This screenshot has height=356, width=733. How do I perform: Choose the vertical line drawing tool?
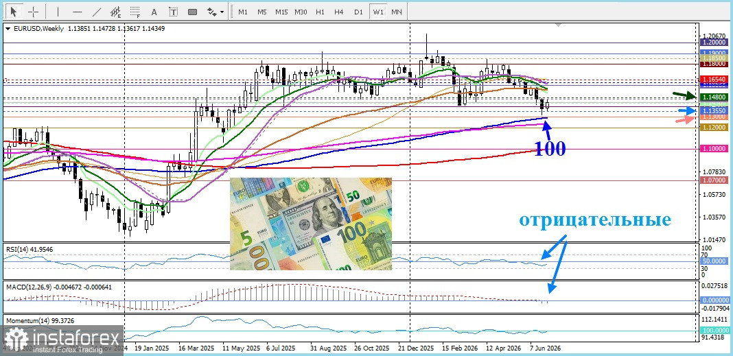click(x=58, y=12)
